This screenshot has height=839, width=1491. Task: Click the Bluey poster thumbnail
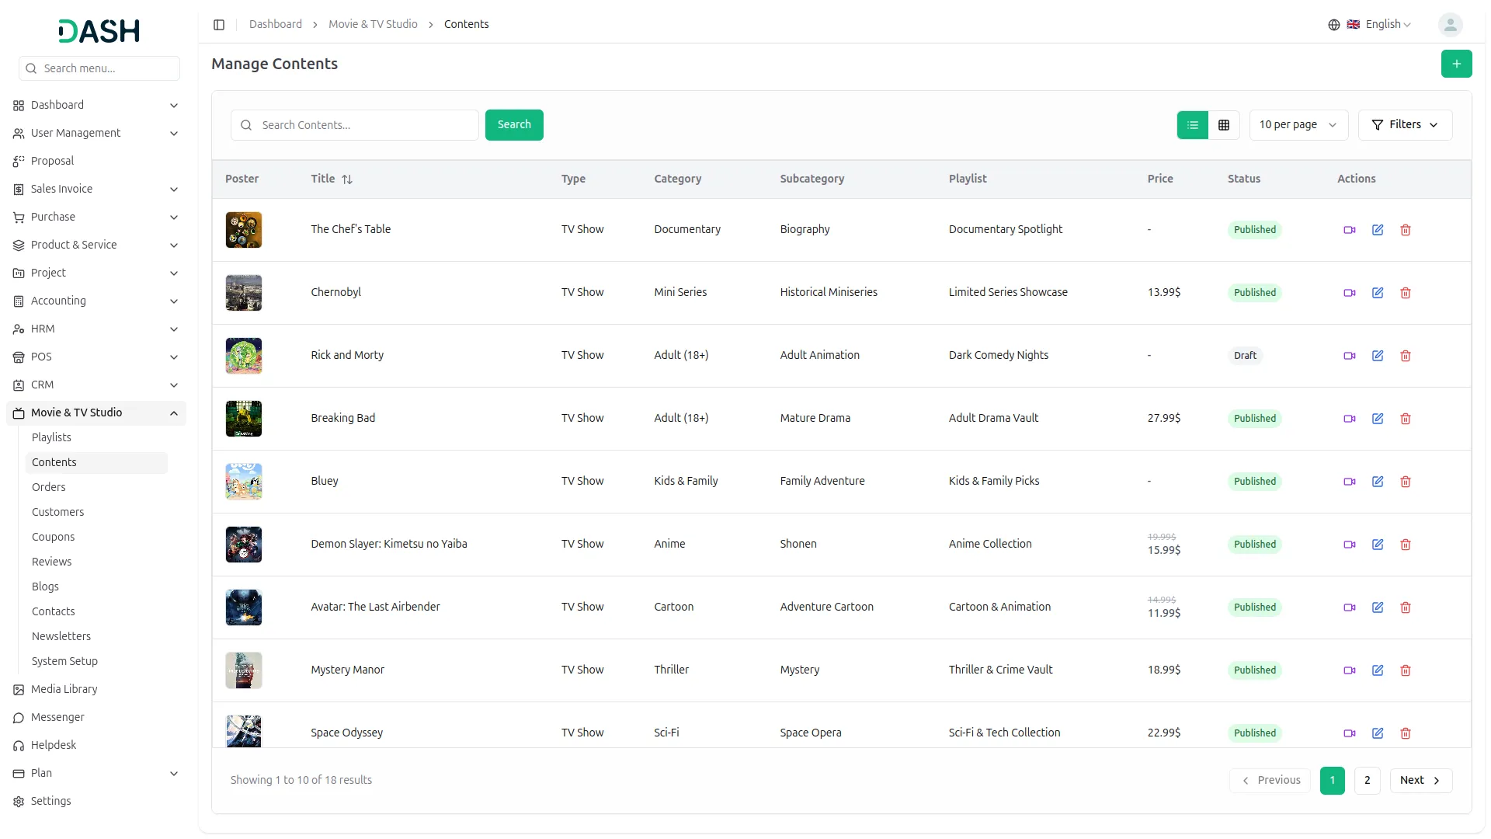[x=244, y=482]
